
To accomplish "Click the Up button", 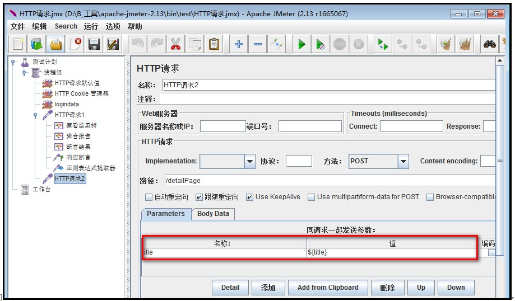I will tap(421, 288).
